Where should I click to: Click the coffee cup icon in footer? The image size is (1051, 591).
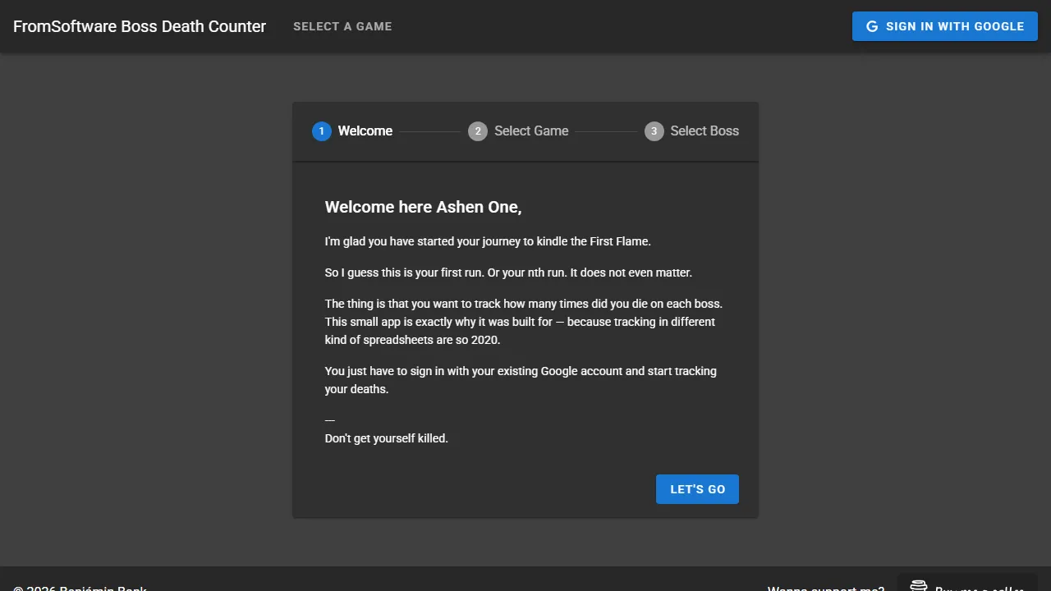[x=919, y=587]
